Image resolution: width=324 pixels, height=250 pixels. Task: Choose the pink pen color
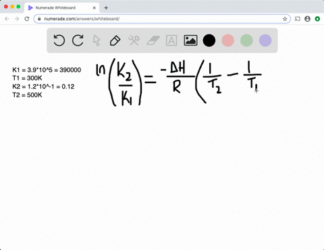[x=228, y=41]
